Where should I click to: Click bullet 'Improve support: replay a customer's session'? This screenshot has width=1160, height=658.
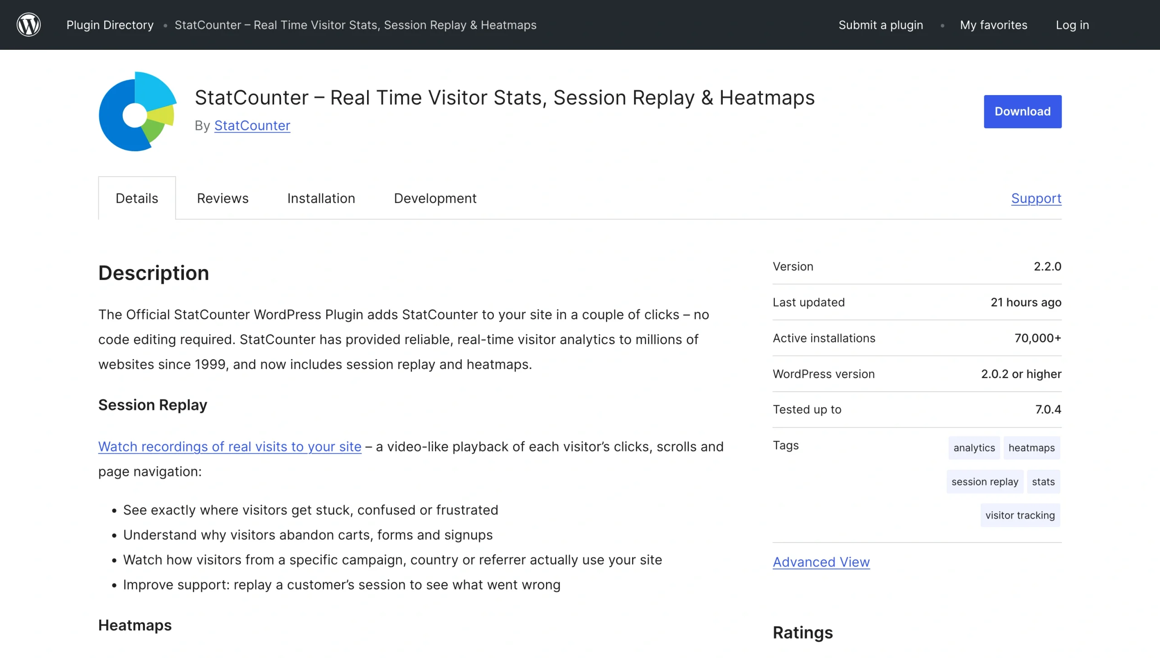click(x=342, y=585)
